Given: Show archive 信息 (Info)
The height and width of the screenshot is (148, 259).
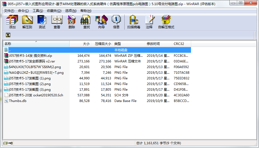Looking at the screenshot, I should [x=116, y=22].
